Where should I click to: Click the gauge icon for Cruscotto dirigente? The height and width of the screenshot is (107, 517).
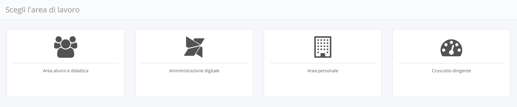(451, 48)
